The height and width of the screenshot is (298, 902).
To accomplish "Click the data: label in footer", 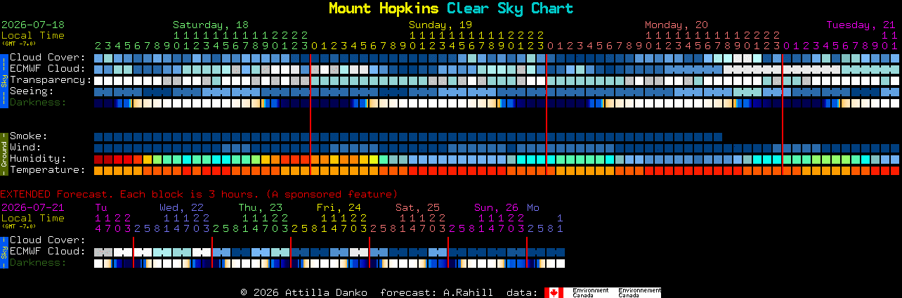I will click(522, 292).
